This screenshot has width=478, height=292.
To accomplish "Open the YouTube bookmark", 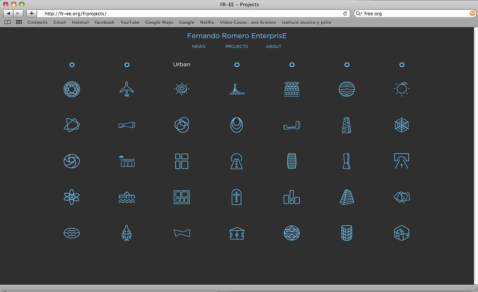I will click(x=130, y=22).
